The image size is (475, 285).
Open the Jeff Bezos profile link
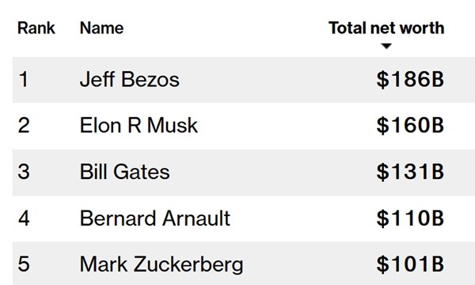coord(129,79)
